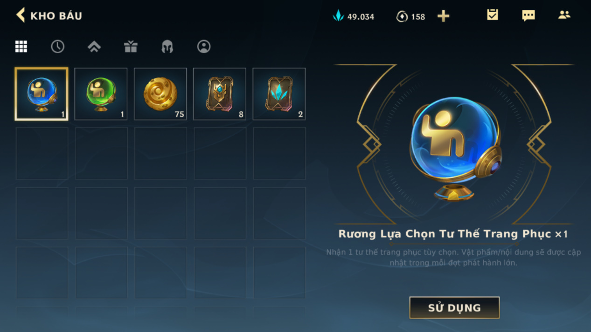Open the chat messages icon
The height and width of the screenshot is (332, 591).
click(x=528, y=15)
